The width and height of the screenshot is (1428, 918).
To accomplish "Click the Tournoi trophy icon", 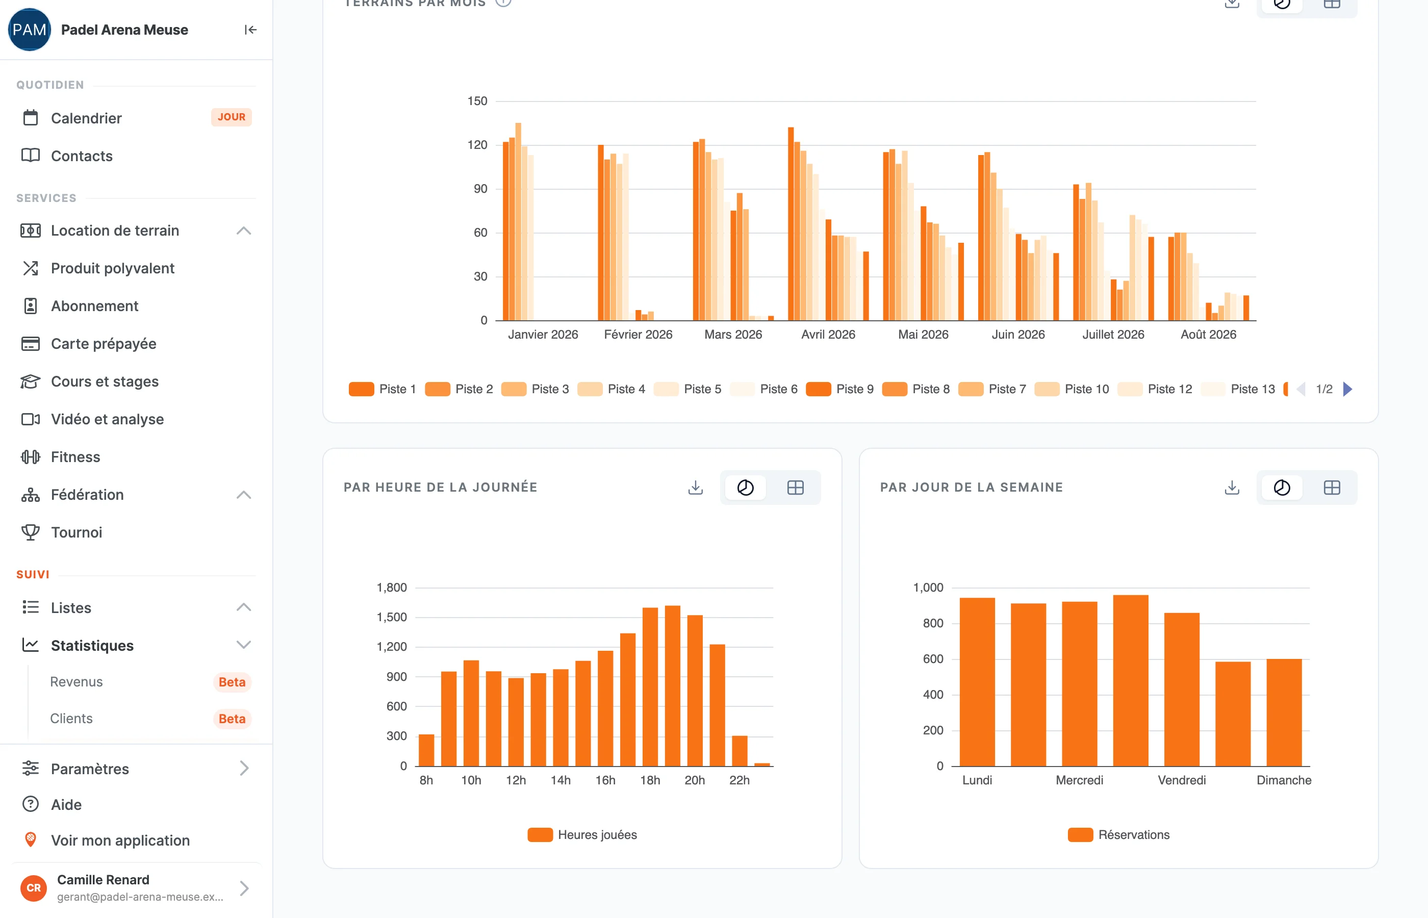I will (x=31, y=532).
